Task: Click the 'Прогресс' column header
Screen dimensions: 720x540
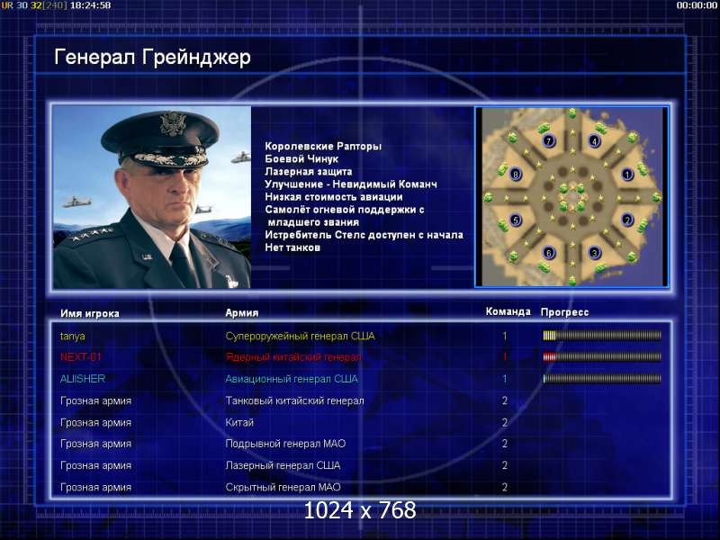Action: tap(565, 312)
